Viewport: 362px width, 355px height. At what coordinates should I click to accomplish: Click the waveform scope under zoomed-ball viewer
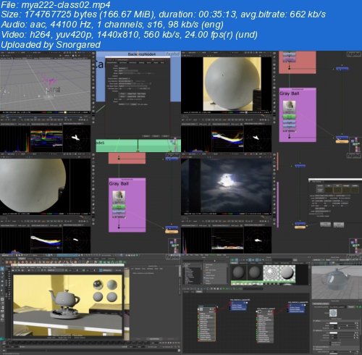coord(46,240)
